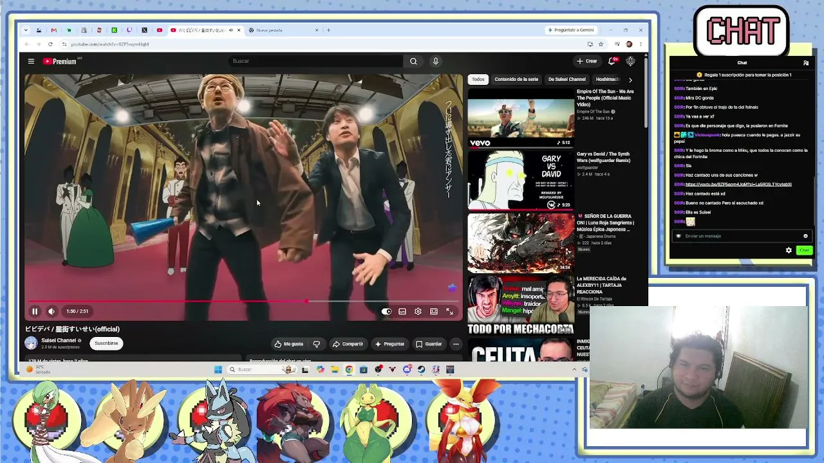This screenshot has width=824, height=463.
Task: Bookmark this page with the star
Action: pos(601,44)
